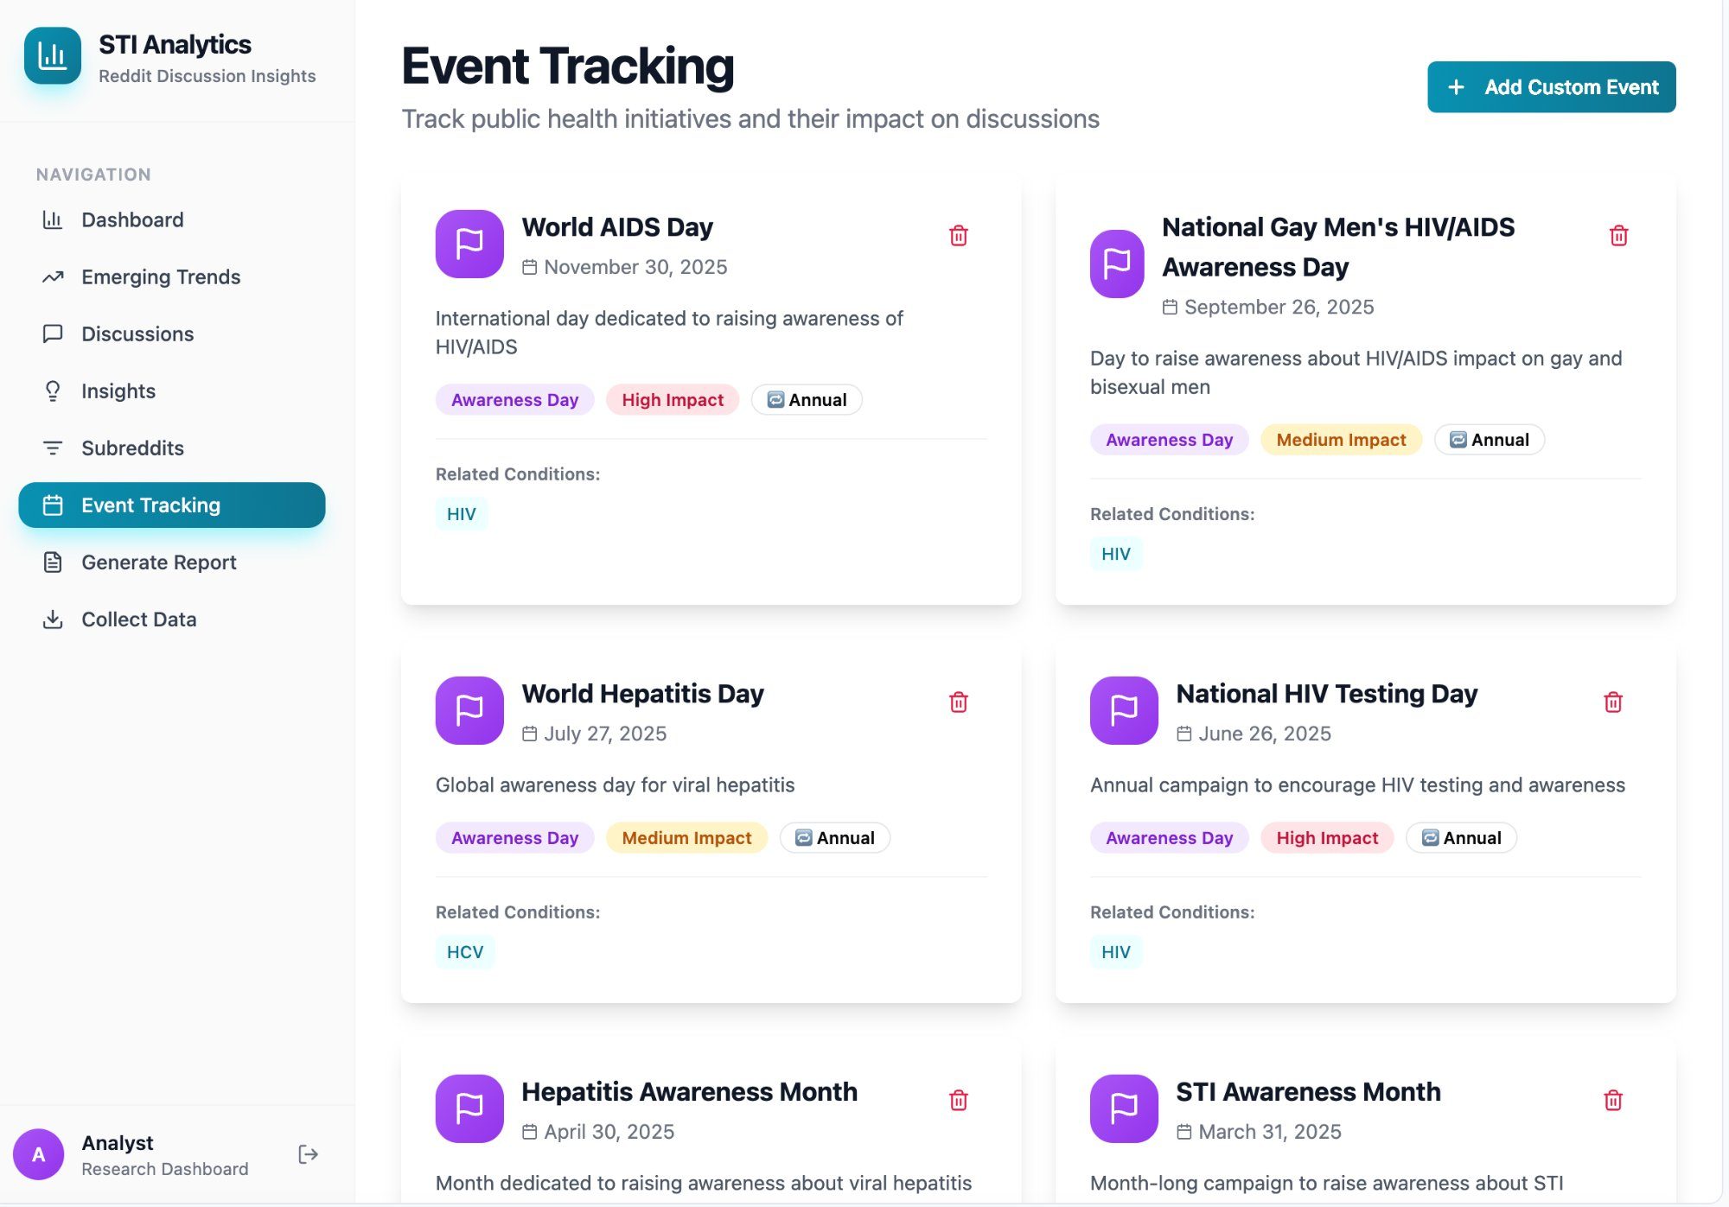1729x1207 pixels.
Task: Click the Subreddits filter icon
Action: point(53,448)
